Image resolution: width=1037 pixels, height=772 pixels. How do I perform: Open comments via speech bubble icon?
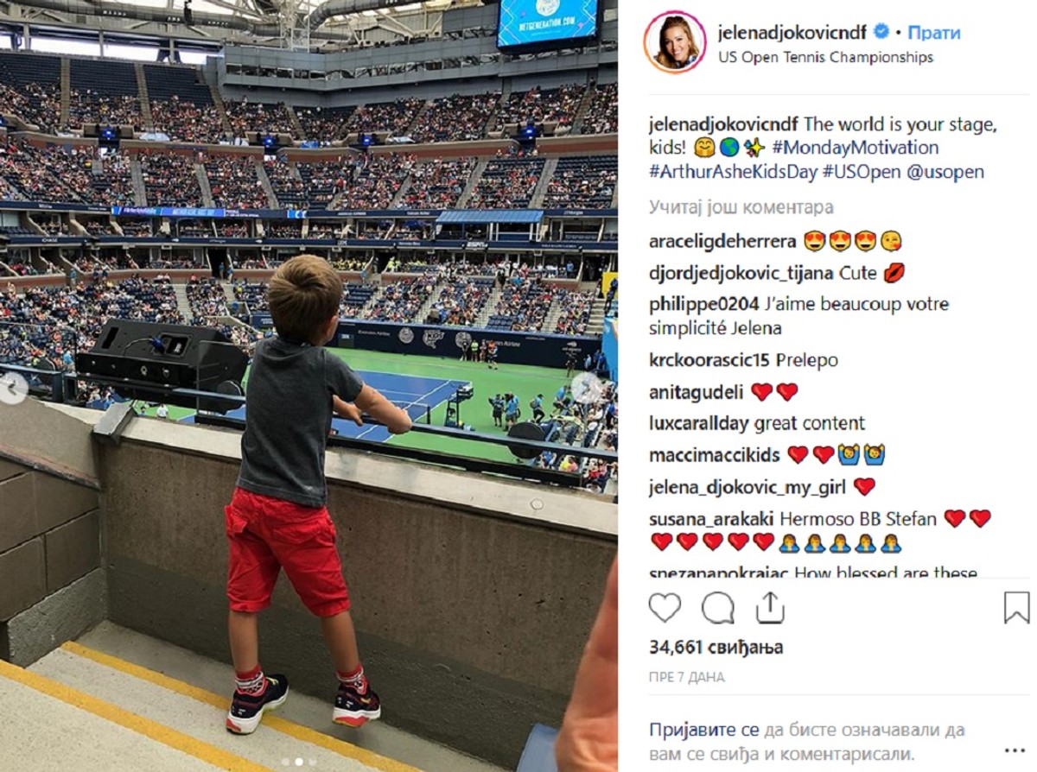pyautogui.click(x=717, y=608)
